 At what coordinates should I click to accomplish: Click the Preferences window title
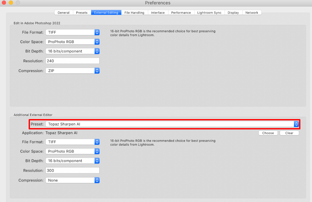(158, 3)
